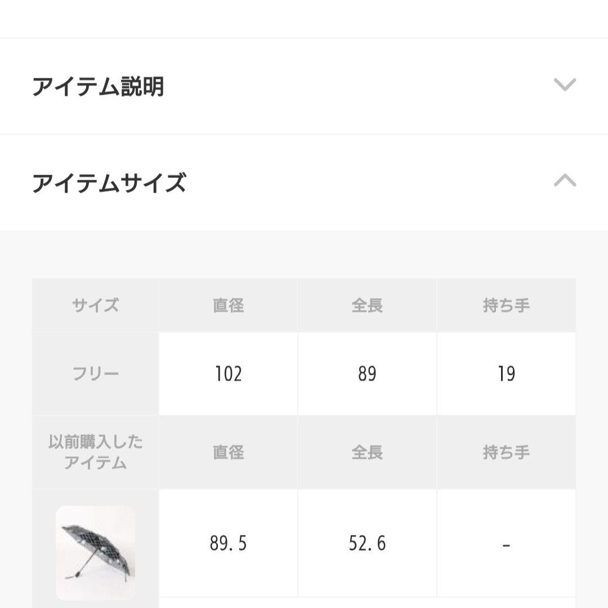Screen dimensions: 608x608
Task: Click the 52.6 length value
Action: 367,543
